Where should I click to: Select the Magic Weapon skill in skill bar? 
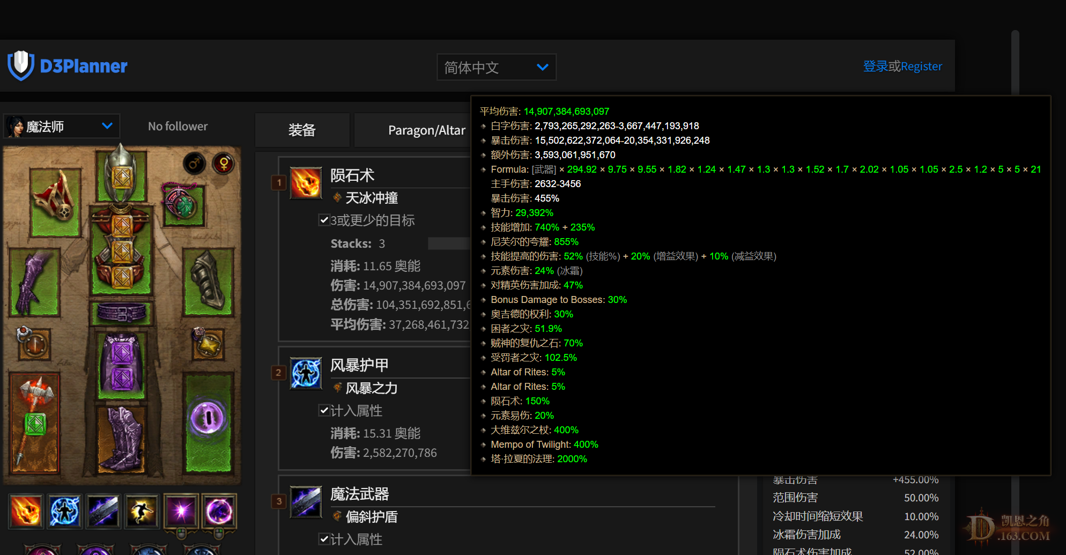click(x=103, y=511)
